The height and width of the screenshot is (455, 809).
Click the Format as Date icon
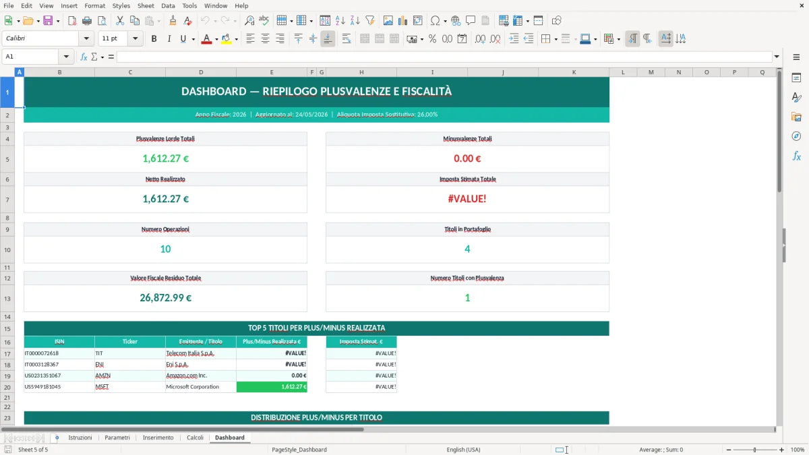(462, 39)
